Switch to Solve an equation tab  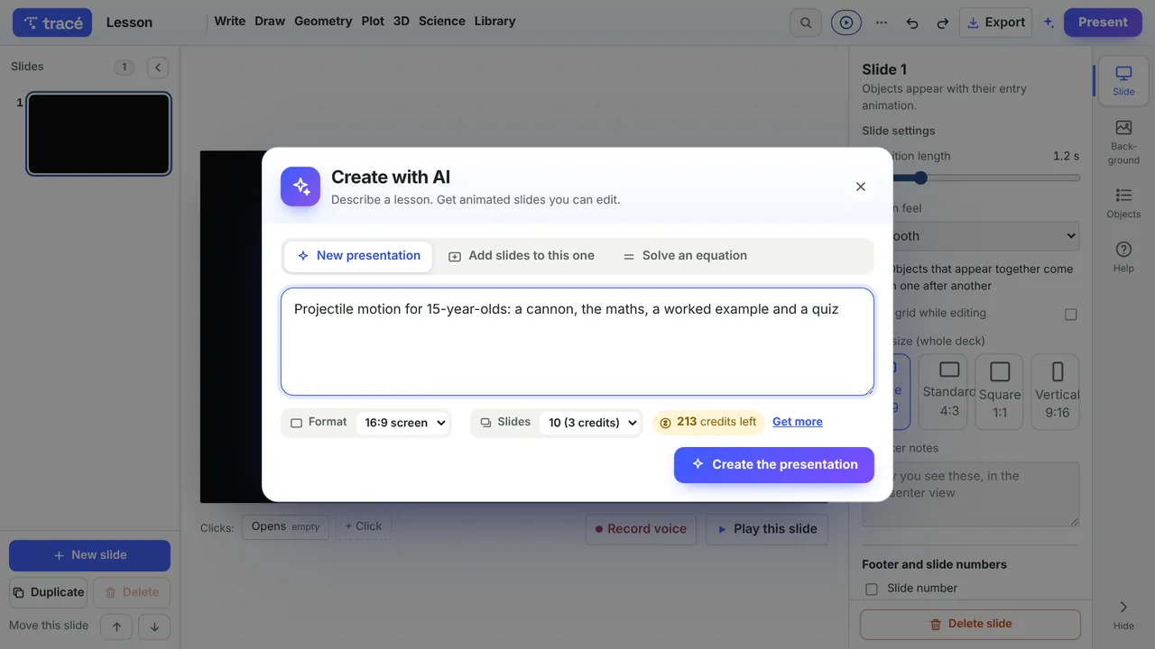[x=685, y=256]
